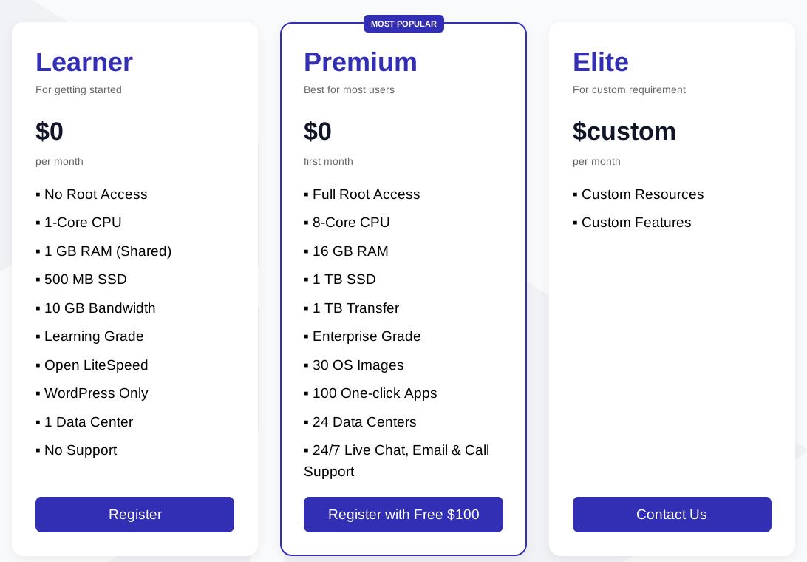Viewport: 807px width, 562px height.
Task: Select the Premium plan heading
Action: (361, 62)
